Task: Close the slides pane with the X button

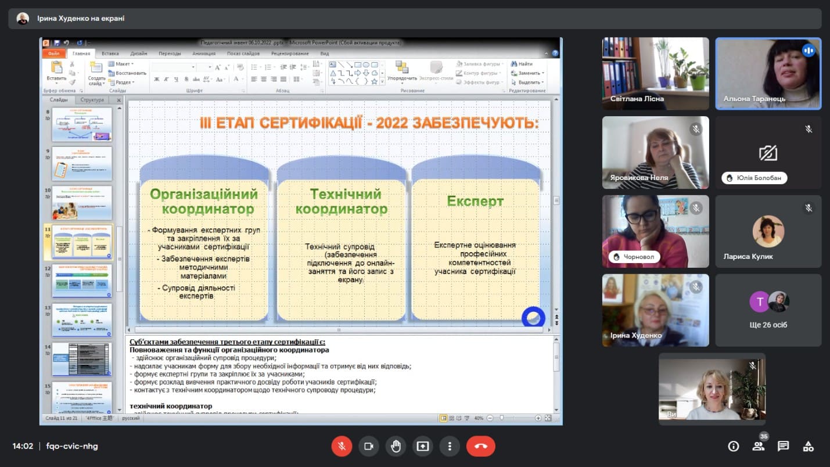Action: 119,100
